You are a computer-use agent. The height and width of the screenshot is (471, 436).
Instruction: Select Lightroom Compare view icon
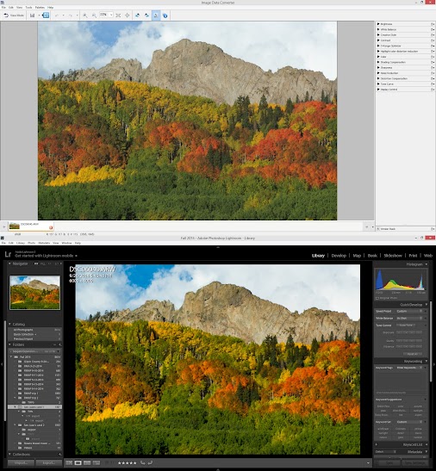(x=87, y=463)
